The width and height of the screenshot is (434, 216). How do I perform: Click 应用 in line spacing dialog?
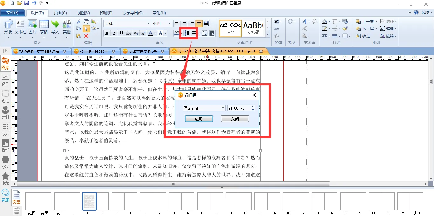[199, 119]
